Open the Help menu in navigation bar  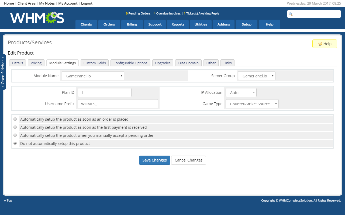pyautogui.click(x=270, y=24)
